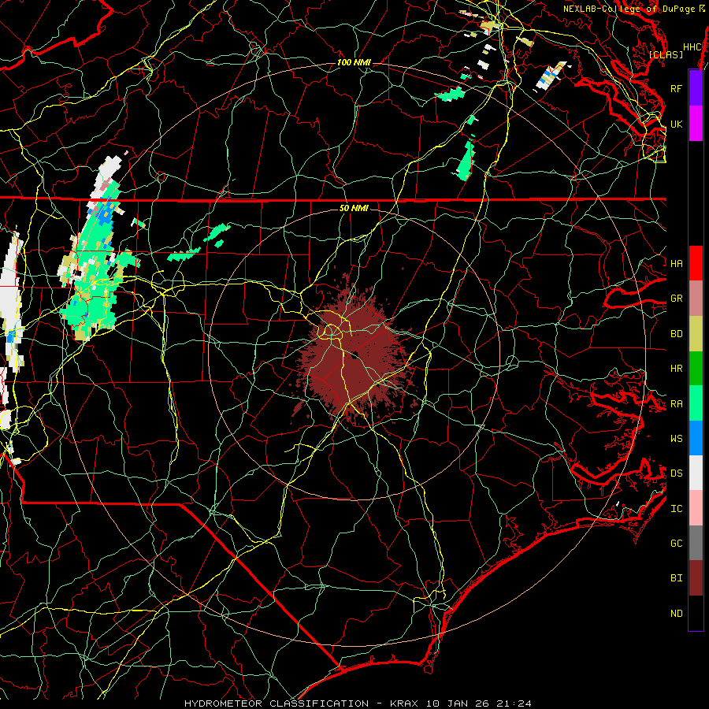Click the IC light pink legend swatch
This screenshot has width=709, height=709.
[696, 508]
